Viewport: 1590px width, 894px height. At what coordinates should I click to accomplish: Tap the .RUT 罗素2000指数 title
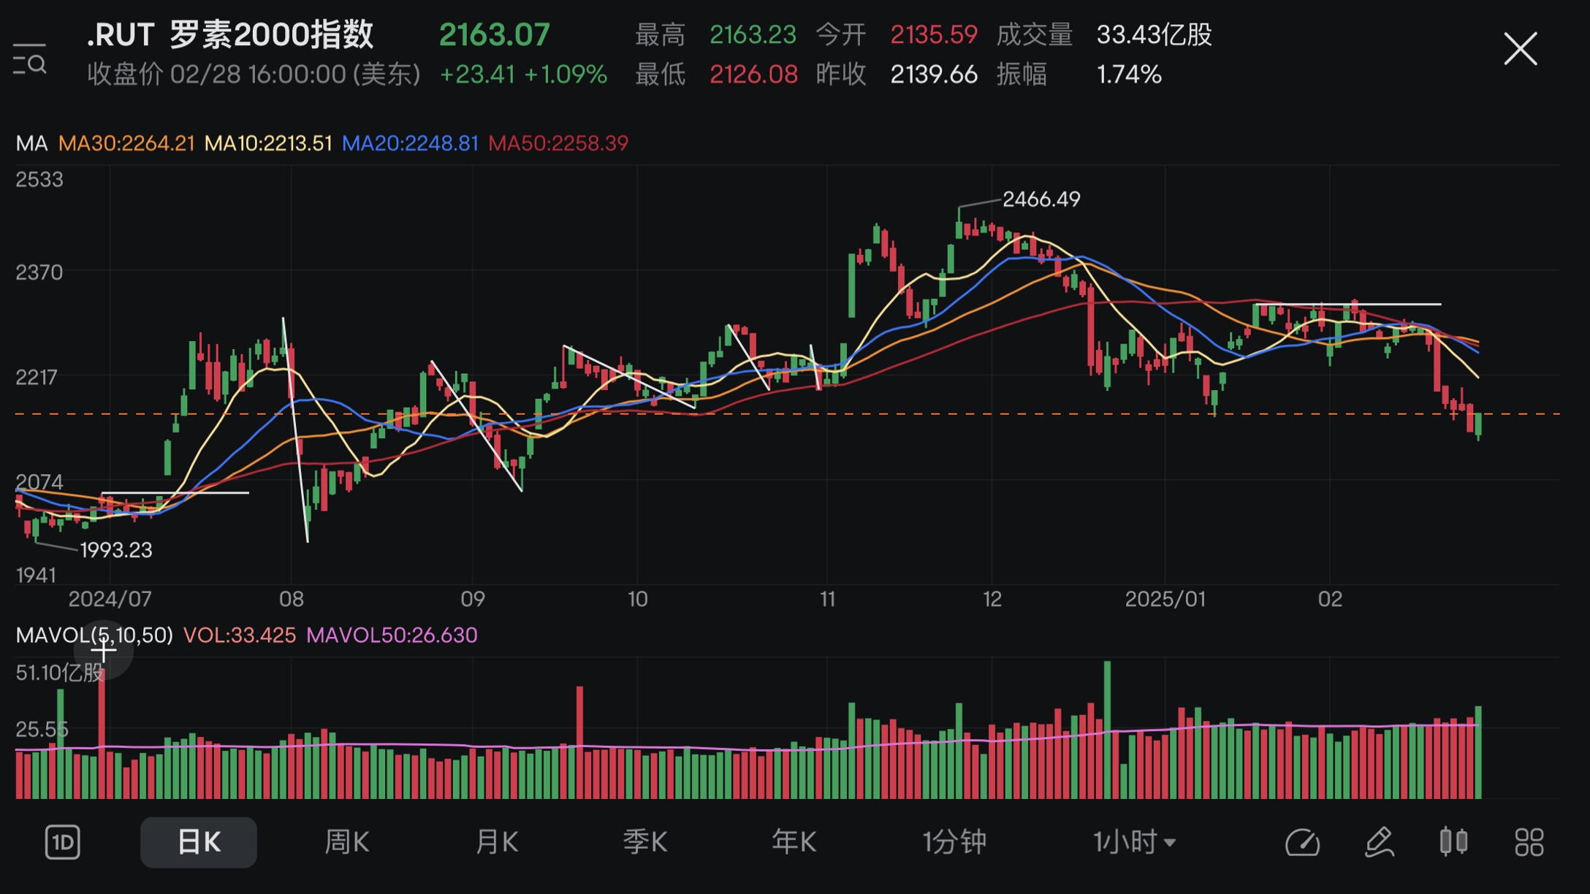pos(230,34)
